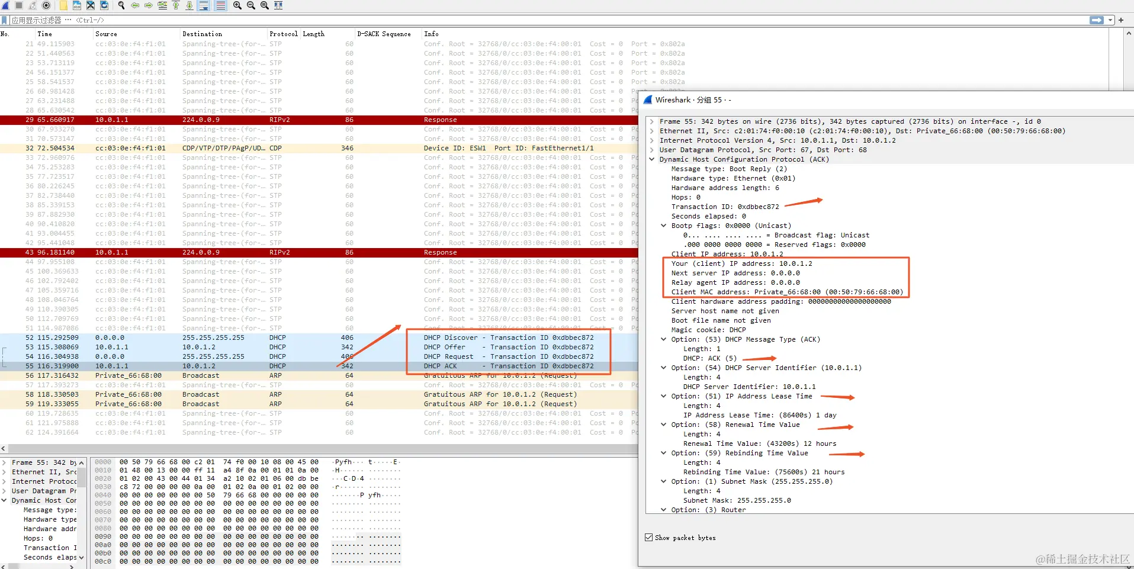Click into the display filter field
The height and width of the screenshot is (569, 1134).
(548, 20)
